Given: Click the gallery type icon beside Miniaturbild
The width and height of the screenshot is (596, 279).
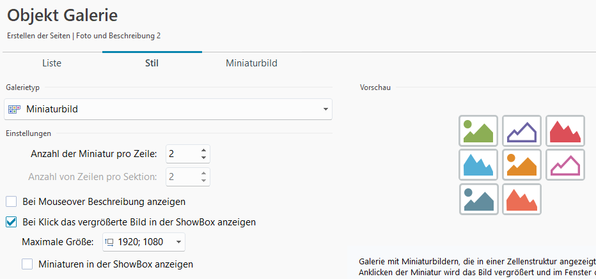Looking at the screenshot, I should (x=14, y=109).
